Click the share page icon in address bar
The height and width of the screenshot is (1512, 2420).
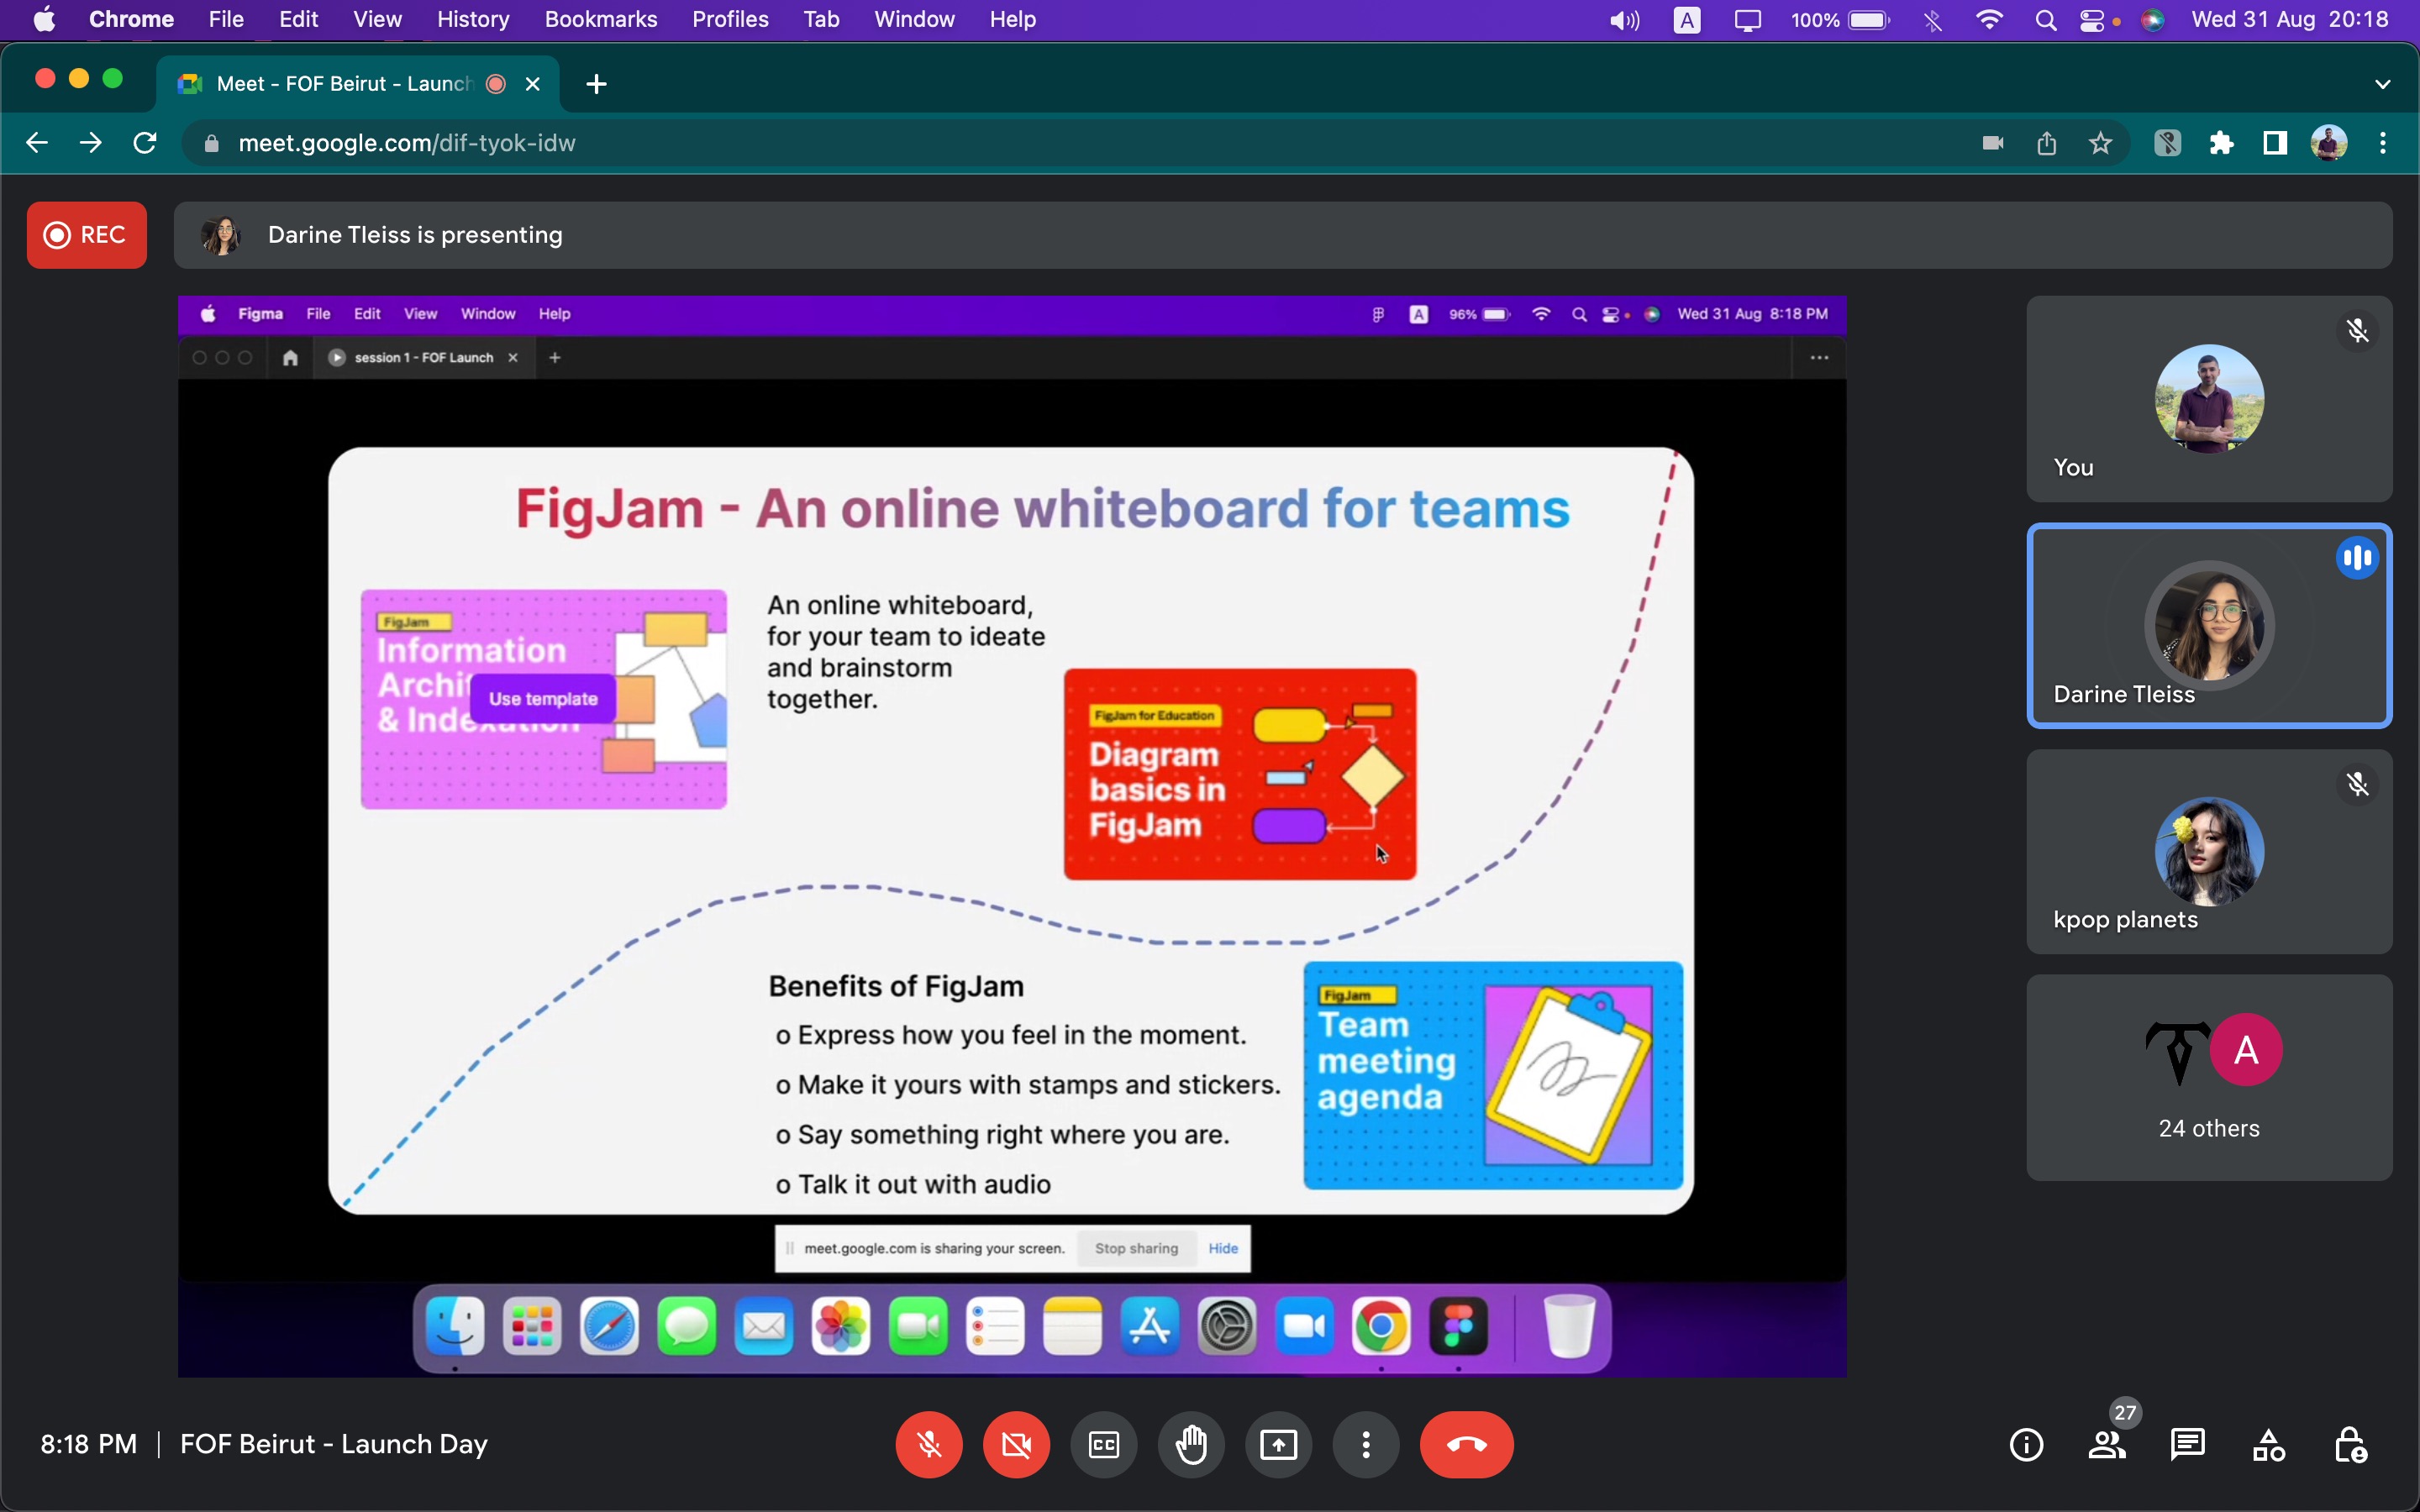tap(2047, 143)
